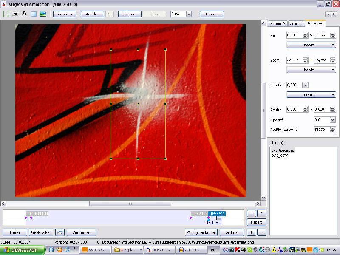340x255 pixels.
Task: Click the horizontal scrollbar thumb under the preview
Action: (130, 204)
